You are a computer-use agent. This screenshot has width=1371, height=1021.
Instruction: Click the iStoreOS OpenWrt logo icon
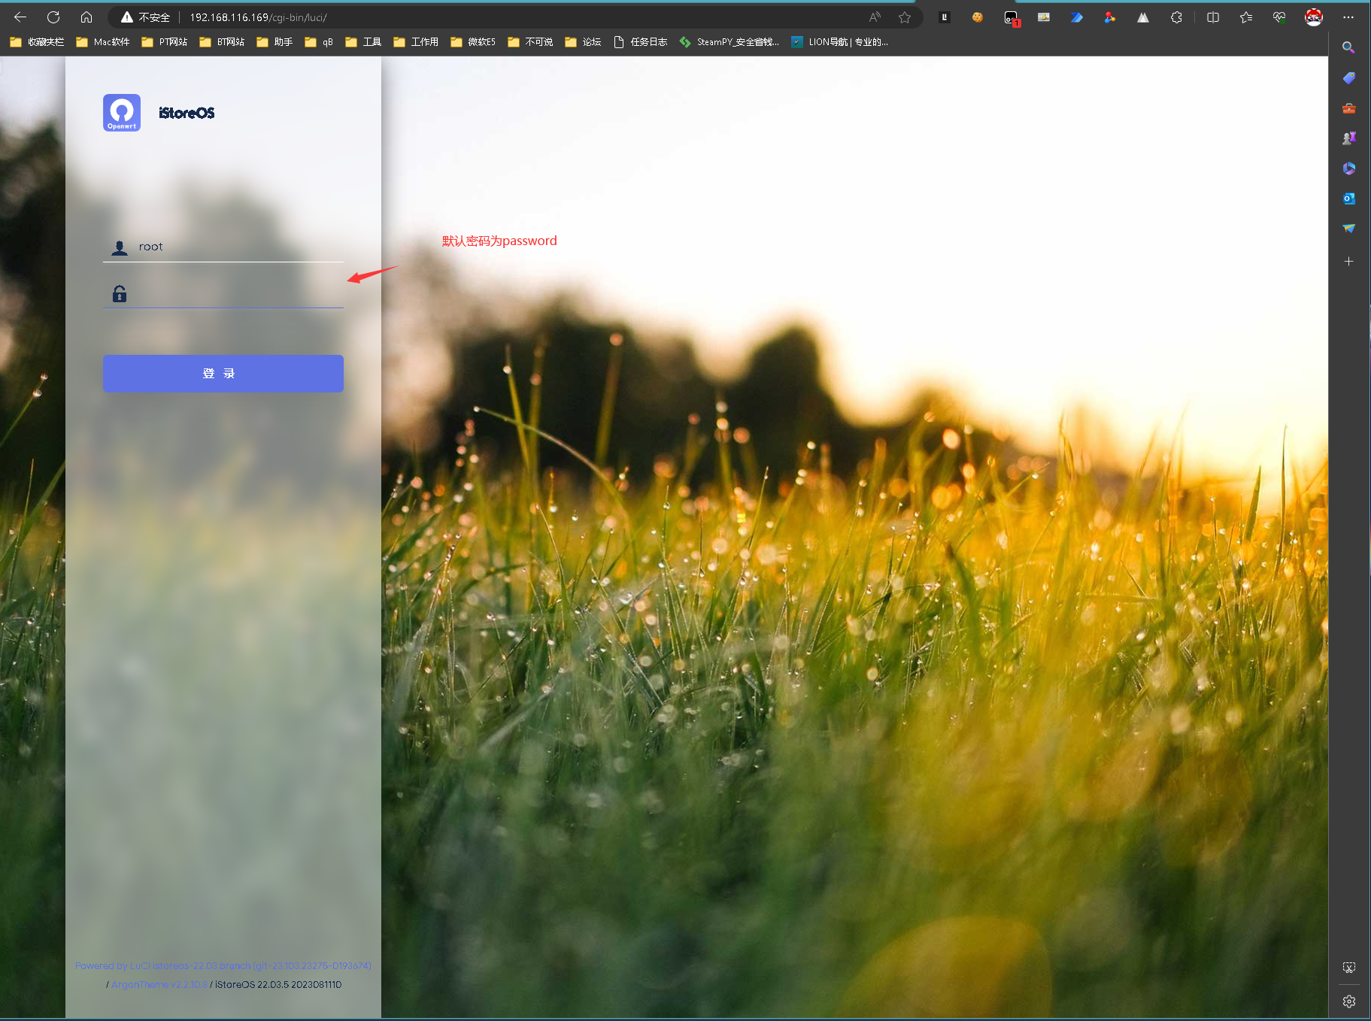pos(122,113)
